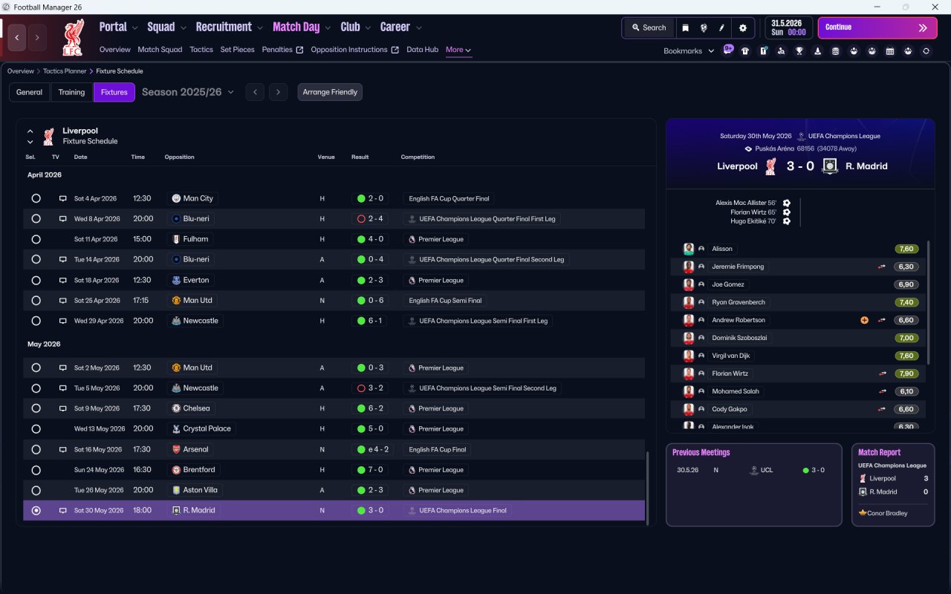Open the Season 2025/26 dropdown
The width and height of the screenshot is (951, 594).
coord(187,92)
